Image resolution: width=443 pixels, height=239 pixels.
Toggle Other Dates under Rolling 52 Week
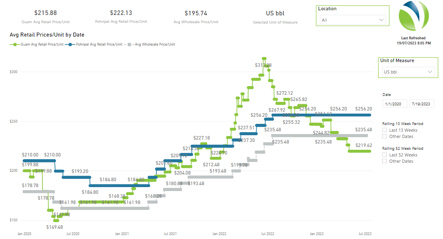(385, 161)
